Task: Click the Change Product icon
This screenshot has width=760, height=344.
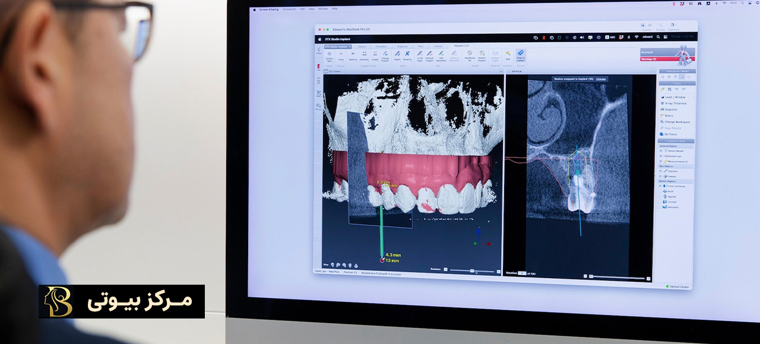Action: pyautogui.click(x=385, y=58)
